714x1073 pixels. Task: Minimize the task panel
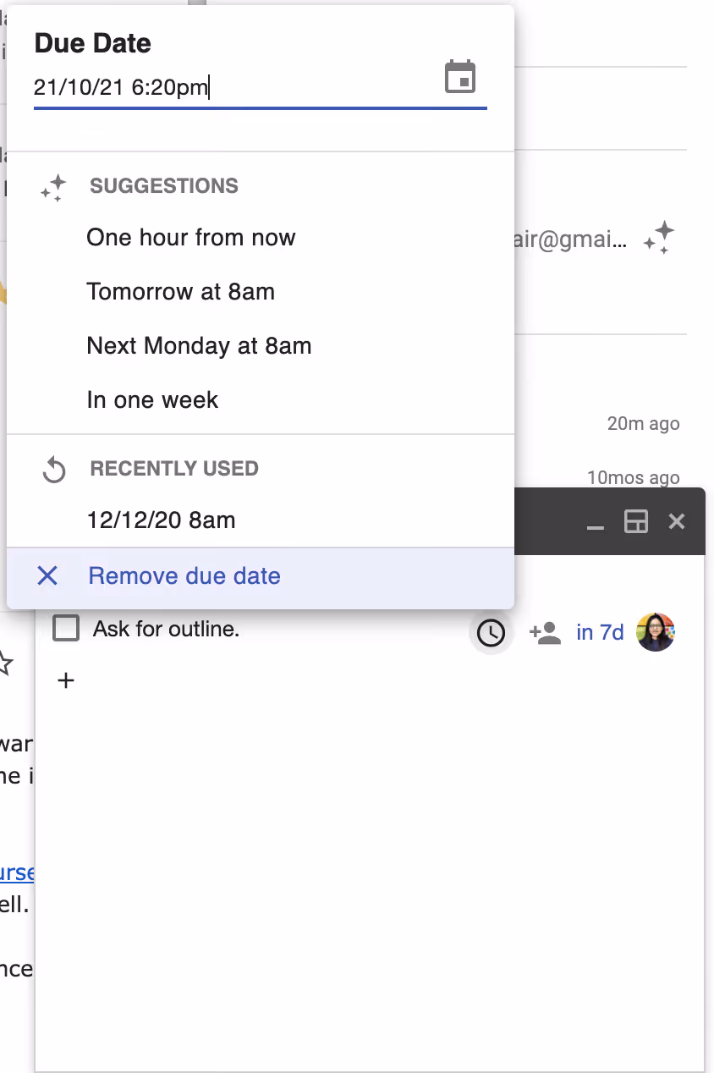point(596,522)
